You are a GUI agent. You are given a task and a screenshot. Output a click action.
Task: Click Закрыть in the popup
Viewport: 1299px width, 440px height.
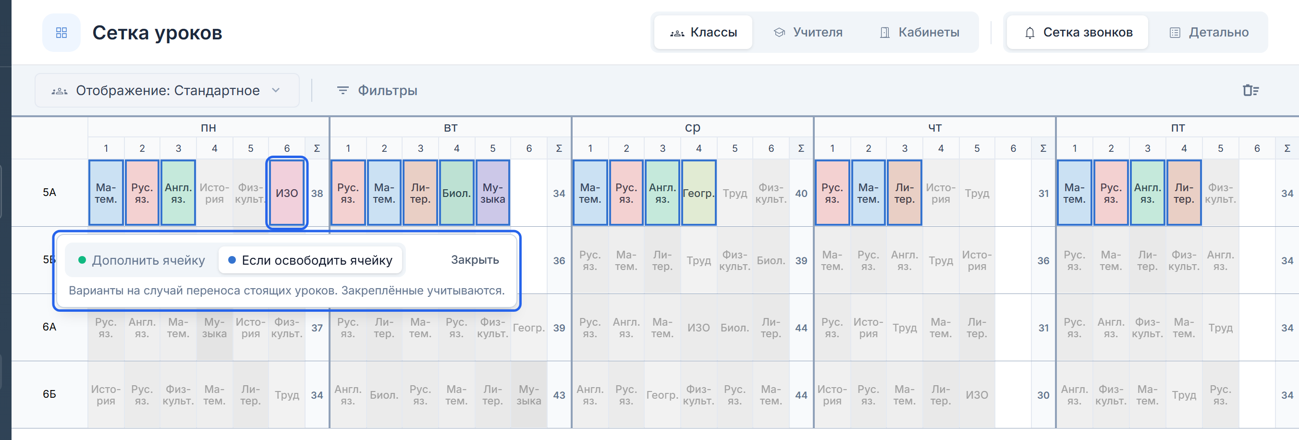point(475,260)
